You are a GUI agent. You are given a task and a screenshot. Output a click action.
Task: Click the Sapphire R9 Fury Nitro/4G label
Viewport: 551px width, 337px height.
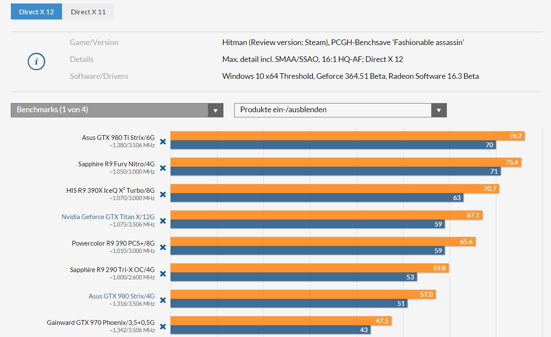[116, 164]
